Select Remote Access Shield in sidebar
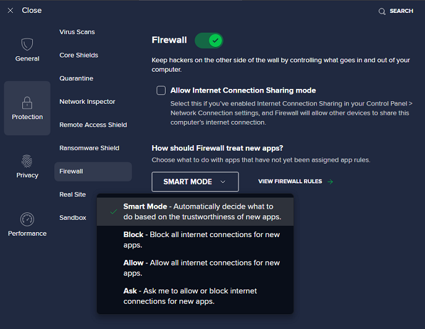The height and width of the screenshot is (329, 425). [93, 125]
